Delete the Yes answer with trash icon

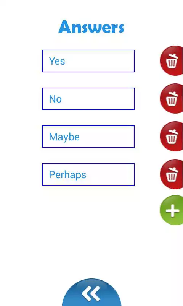[x=171, y=61]
